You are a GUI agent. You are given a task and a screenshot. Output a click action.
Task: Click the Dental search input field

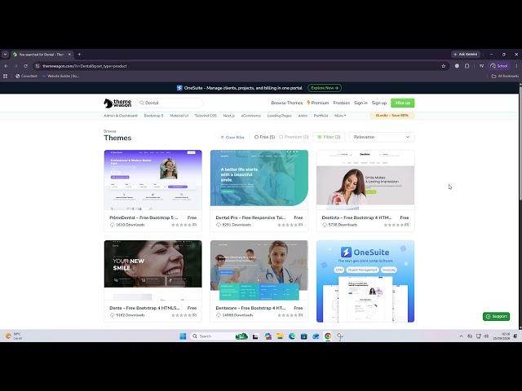170,103
